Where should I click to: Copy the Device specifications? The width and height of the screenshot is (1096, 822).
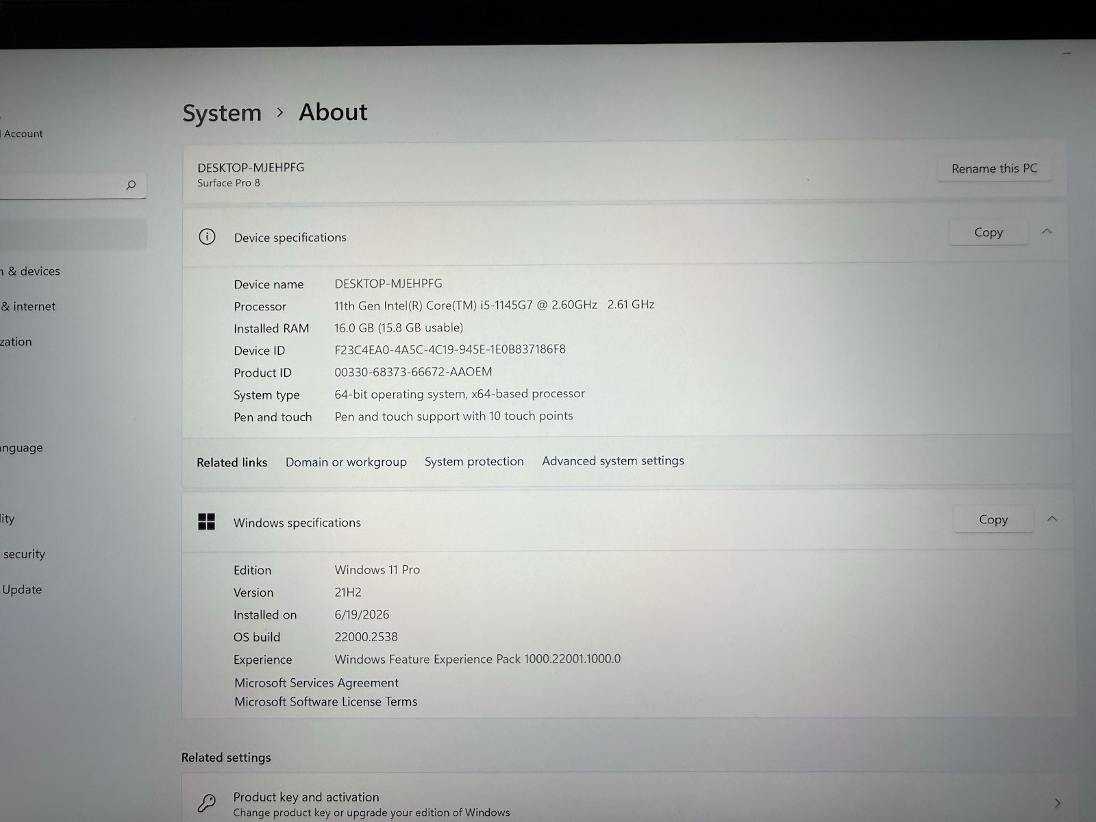click(988, 232)
